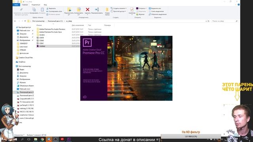Viewport: 253px width, 142px height.
Task: Switch to the Главная ribbon tab
Action: [25, 5]
